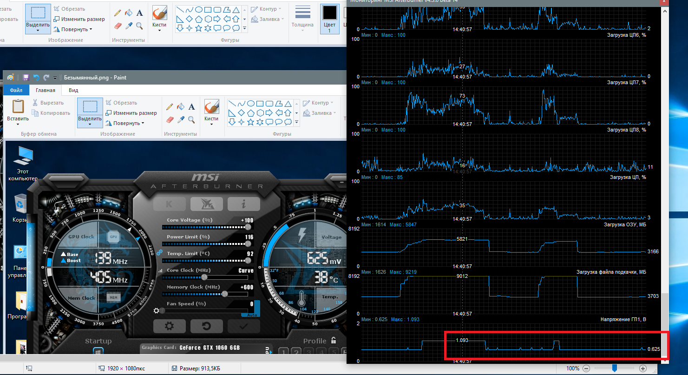Image resolution: width=688 pixels, height=375 pixels.
Task: Click Core Clock slider knob in Afterburner
Action: pyautogui.click(x=203, y=277)
